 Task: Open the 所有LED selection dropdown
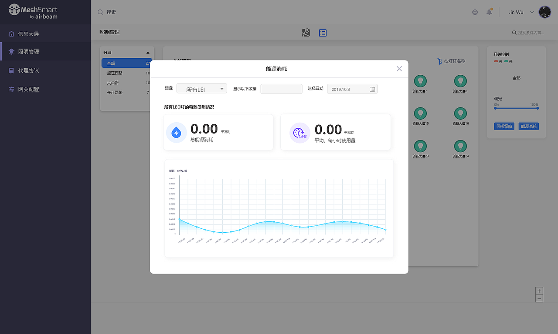[x=202, y=89]
